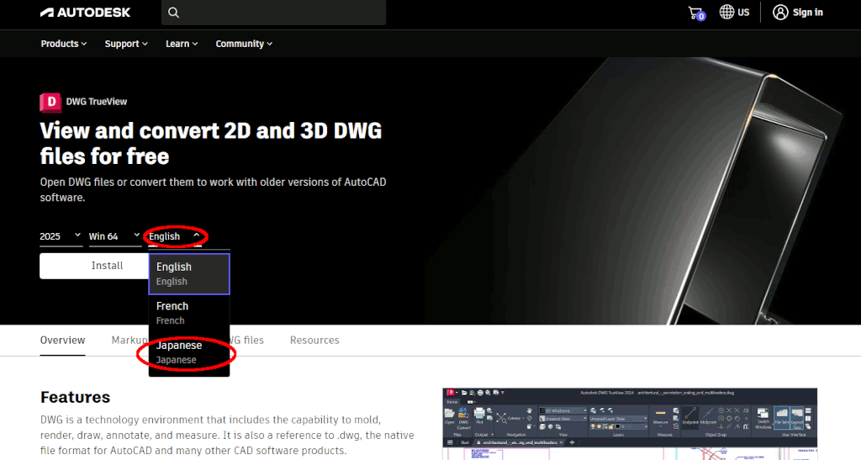Switch to the Resources tab

click(314, 341)
